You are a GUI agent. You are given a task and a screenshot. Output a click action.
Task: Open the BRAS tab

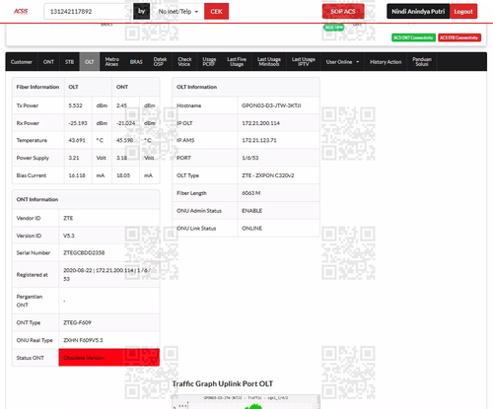tap(136, 62)
